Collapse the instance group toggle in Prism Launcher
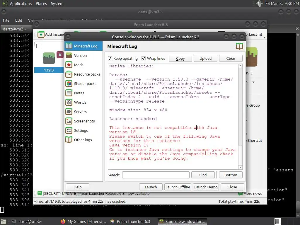The height and width of the screenshot is (225, 300). (x=39, y=46)
